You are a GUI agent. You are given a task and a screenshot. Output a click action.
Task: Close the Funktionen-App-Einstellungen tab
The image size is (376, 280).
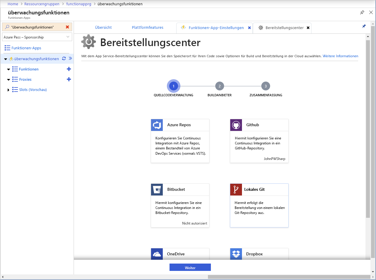249,28
